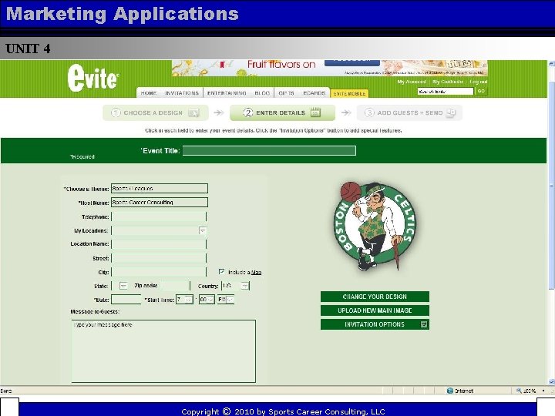Click the Location Name field
The image size is (555, 416).
(x=159, y=244)
